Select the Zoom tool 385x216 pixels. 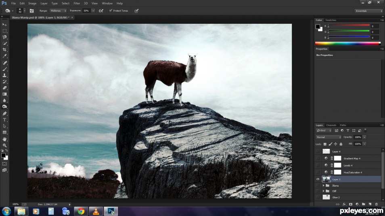(4, 145)
